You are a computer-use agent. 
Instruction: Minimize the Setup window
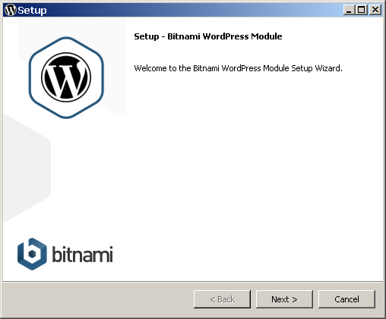(349, 10)
